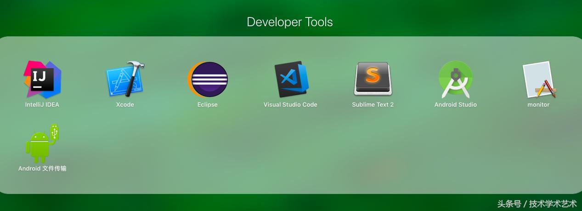Launch Xcode from its hammer icon

pyautogui.click(x=125, y=79)
